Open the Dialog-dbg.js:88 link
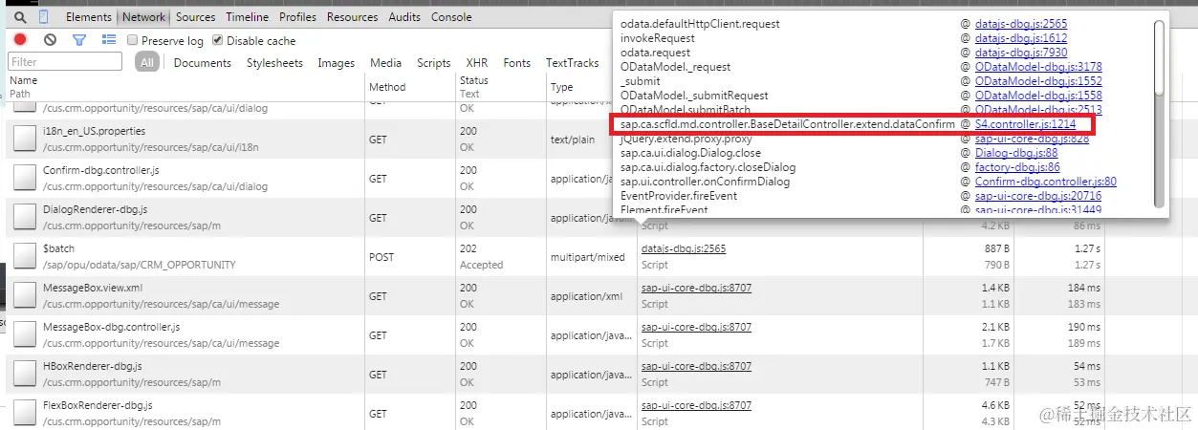Image resolution: width=1198 pixels, height=430 pixels. 1016,153
